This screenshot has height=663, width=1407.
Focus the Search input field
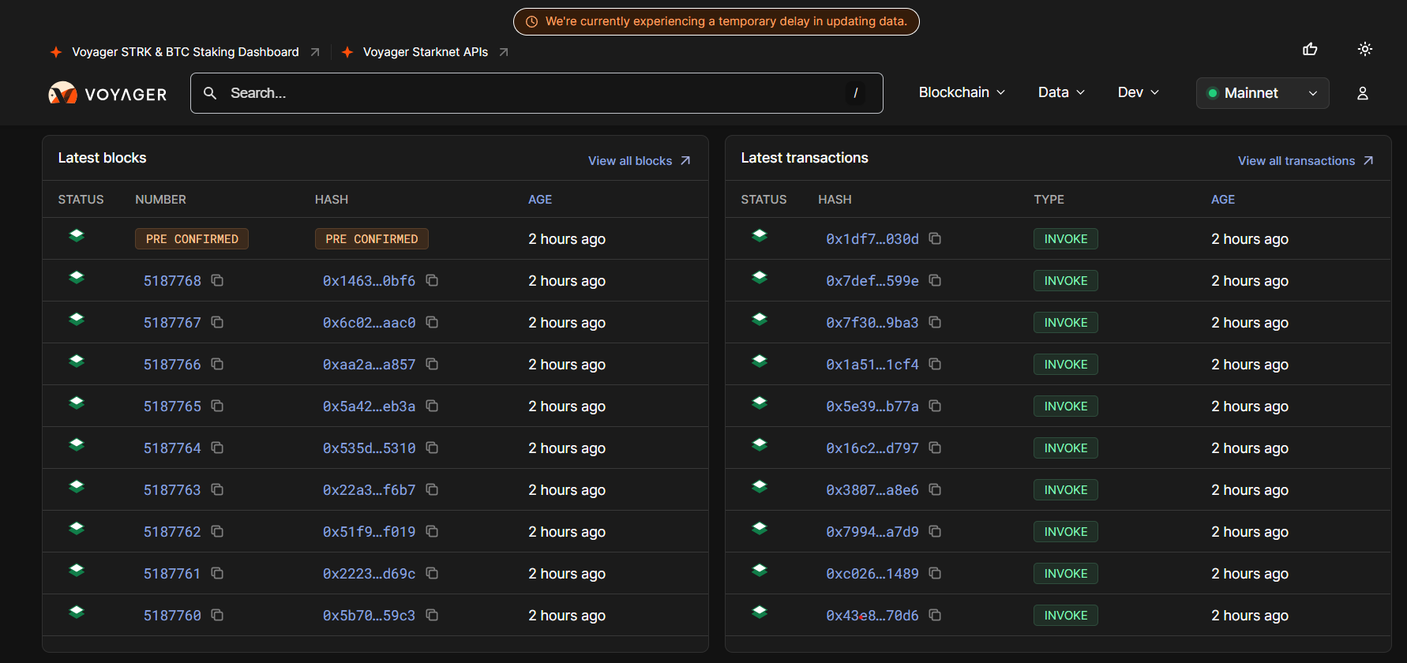537,93
